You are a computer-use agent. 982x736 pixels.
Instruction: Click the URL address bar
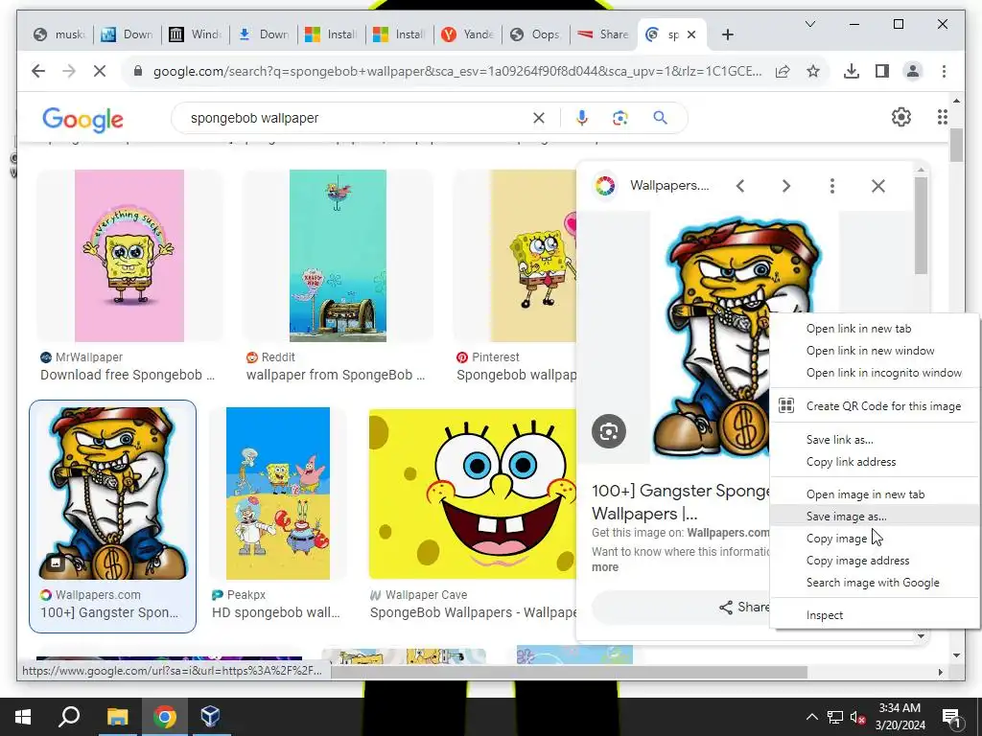(457, 71)
